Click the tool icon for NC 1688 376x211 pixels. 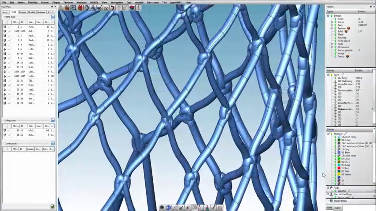click(5, 31)
